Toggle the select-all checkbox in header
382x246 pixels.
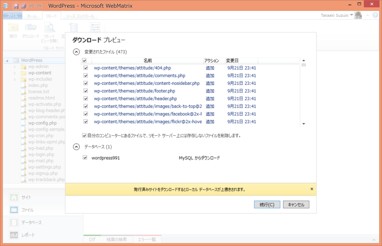85,61
